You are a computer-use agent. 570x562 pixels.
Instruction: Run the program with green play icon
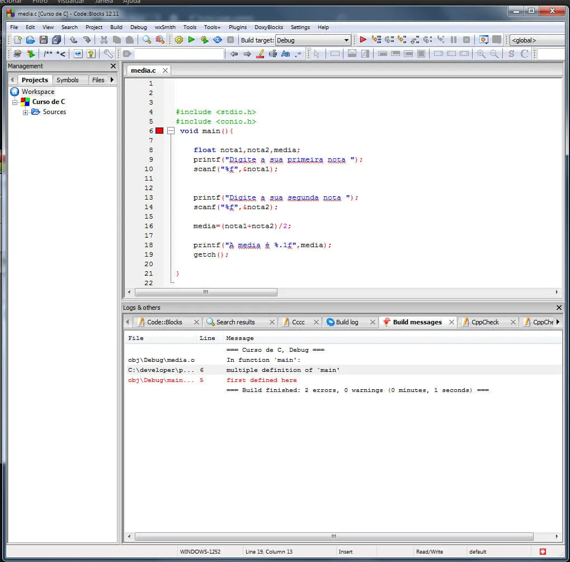pyautogui.click(x=191, y=40)
